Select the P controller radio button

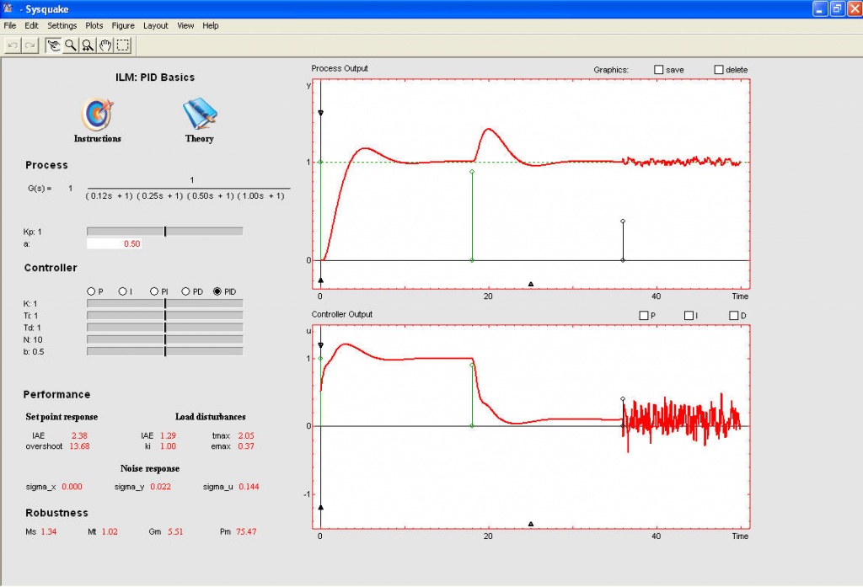[x=91, y=291]
